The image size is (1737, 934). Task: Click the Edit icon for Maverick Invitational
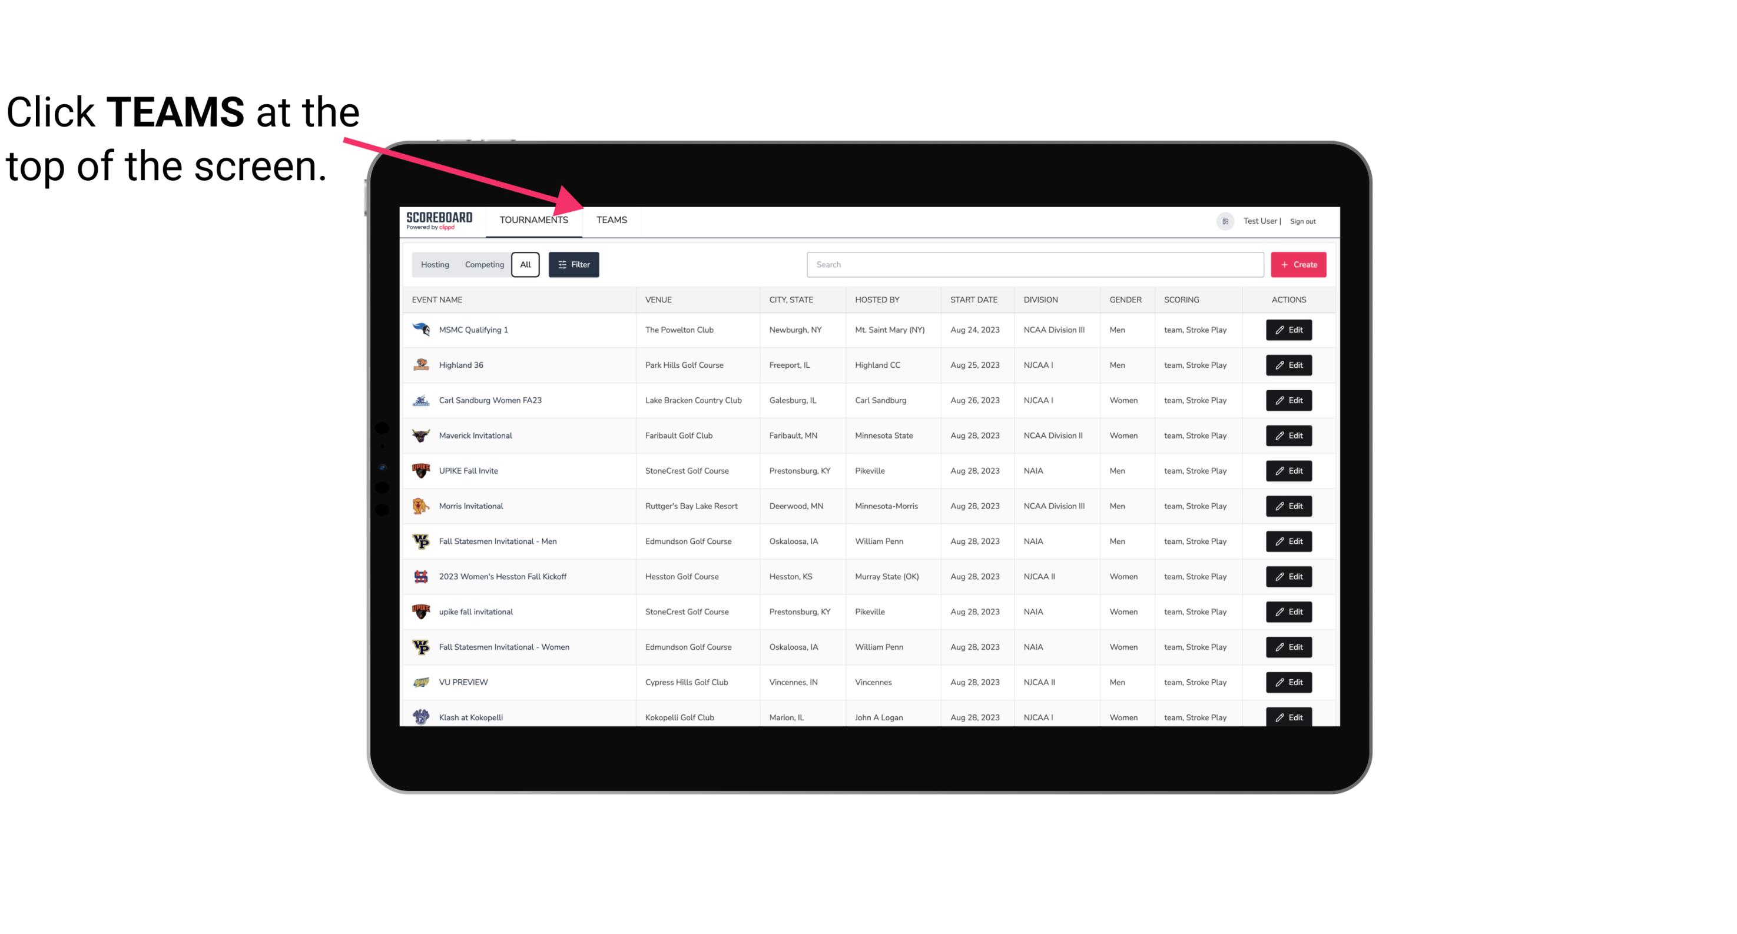pos(1288,435)
